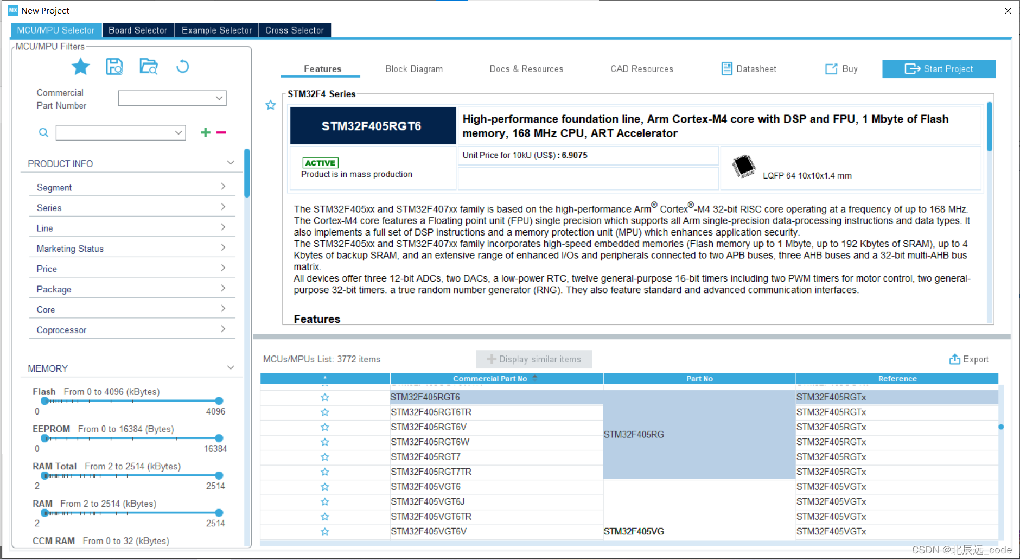Switch to the Board Selector tab
The image size is (1020, 560).
point(138,30)
